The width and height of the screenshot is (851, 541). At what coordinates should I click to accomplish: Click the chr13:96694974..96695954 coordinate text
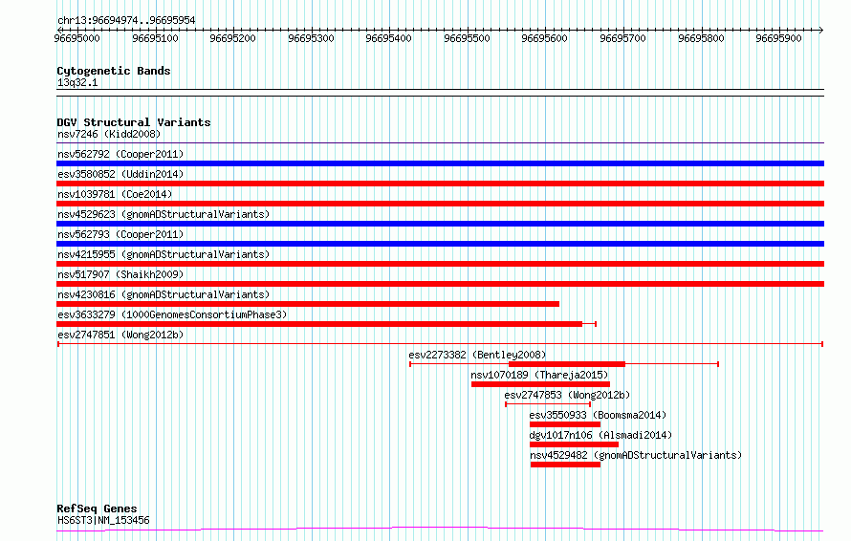click(126, 20)
